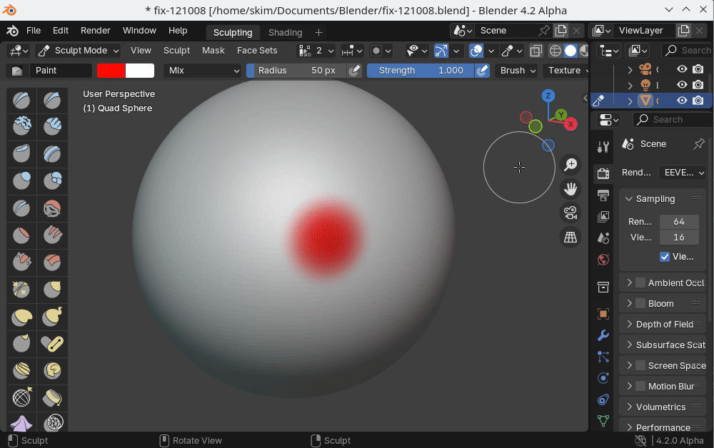The image size is (714, 448).
Task: Select the Clay brush tool
Action: pyautogui.click(x=21, y=127)
